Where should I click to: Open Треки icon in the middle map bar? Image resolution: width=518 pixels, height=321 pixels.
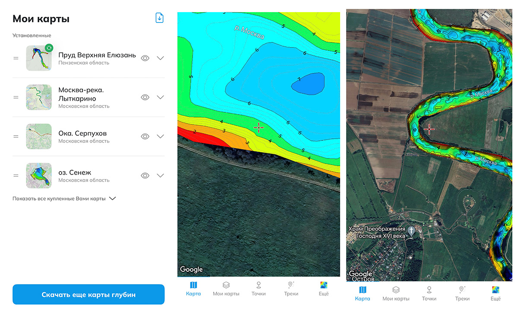[x=291, y=285]
